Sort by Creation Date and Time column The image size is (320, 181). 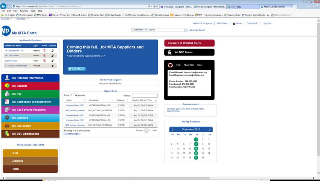tap(142, 100)
